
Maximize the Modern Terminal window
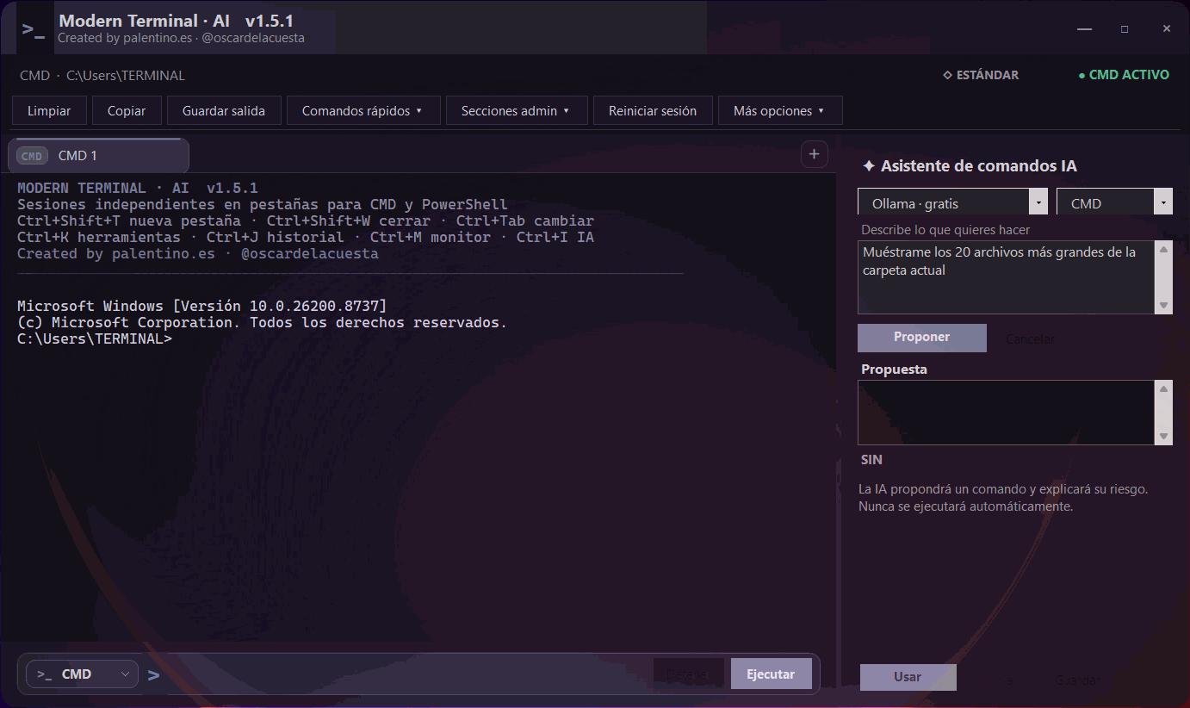1125,28
